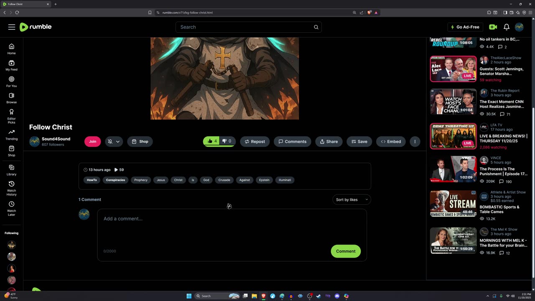
Task: Click the browser address bar URL
Action: [x=187, y=13]
